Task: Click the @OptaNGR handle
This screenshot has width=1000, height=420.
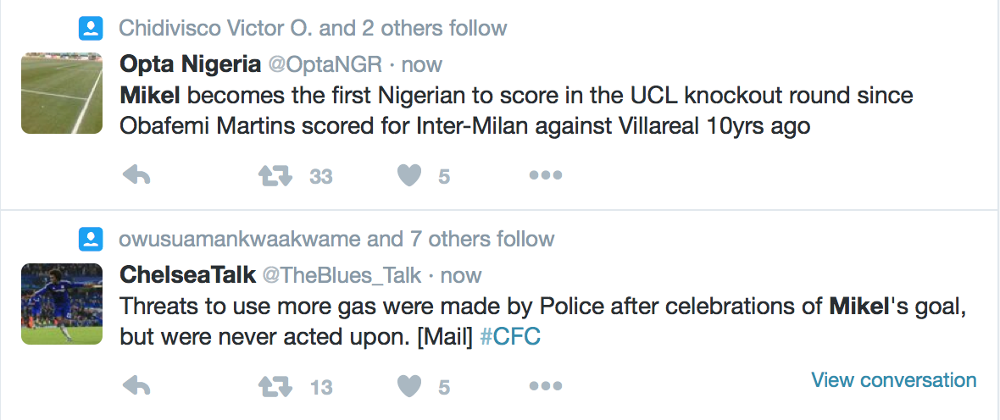Action: point(325,64)
